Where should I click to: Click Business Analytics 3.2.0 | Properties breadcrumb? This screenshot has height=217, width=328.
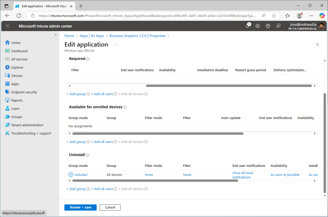point(138,36)
